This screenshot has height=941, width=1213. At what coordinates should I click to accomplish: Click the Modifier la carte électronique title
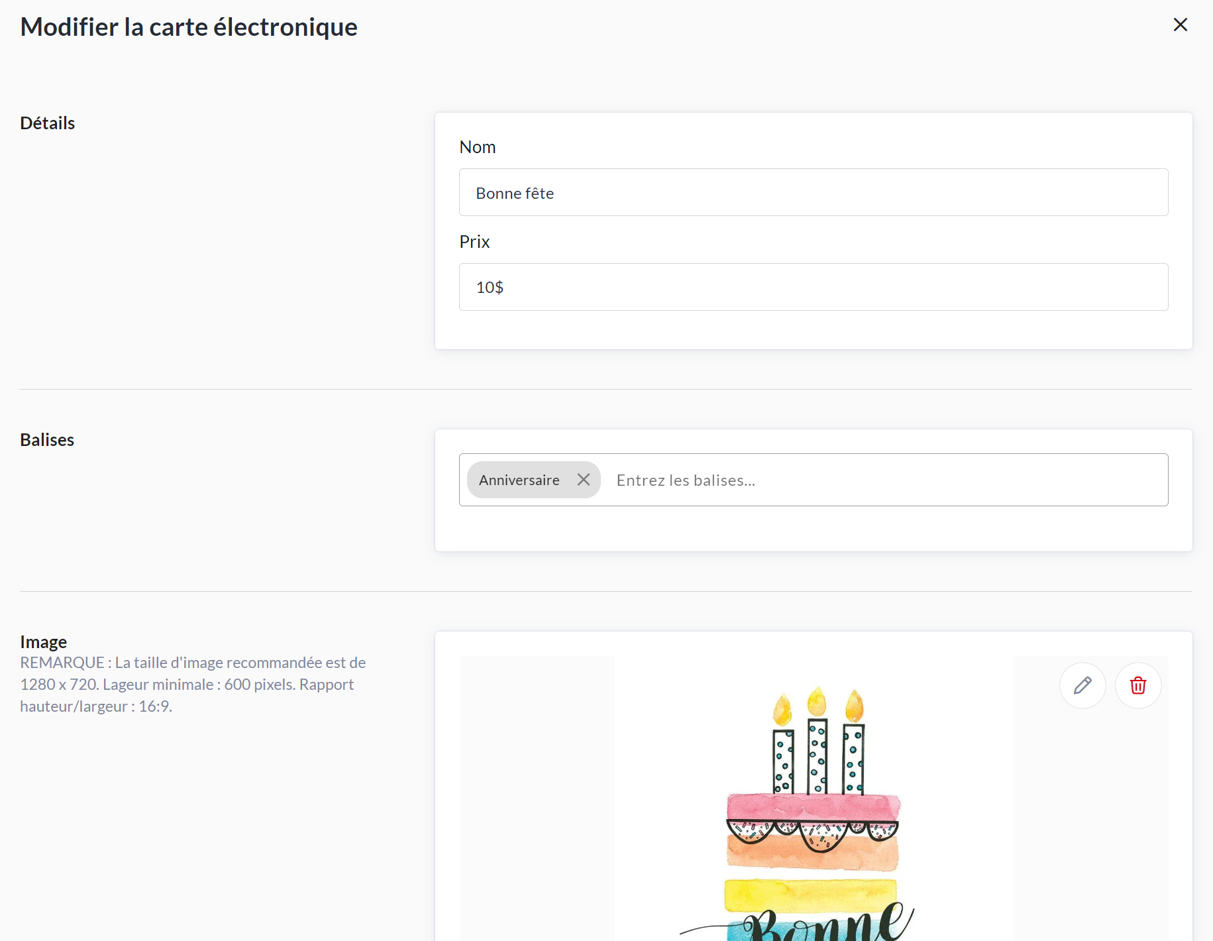click(189, 27)
